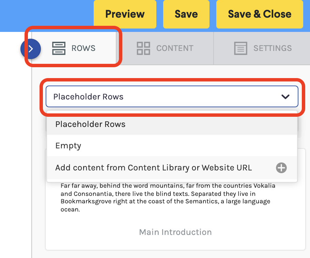Click Add content from Content Library text

coord(153,168)
